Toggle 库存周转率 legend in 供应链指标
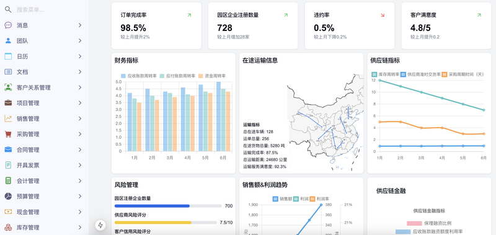 coord(385,74)
